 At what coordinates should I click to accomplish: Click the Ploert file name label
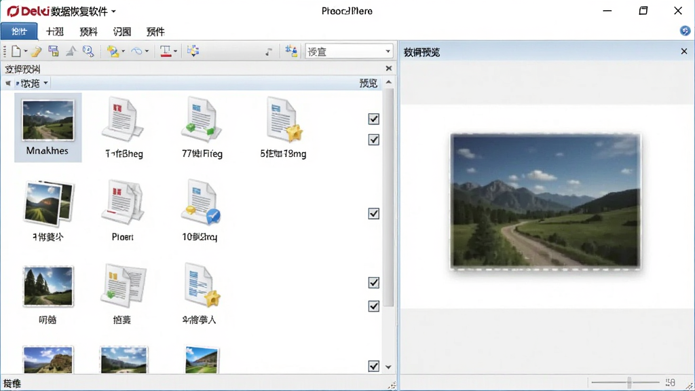(123, 237)
